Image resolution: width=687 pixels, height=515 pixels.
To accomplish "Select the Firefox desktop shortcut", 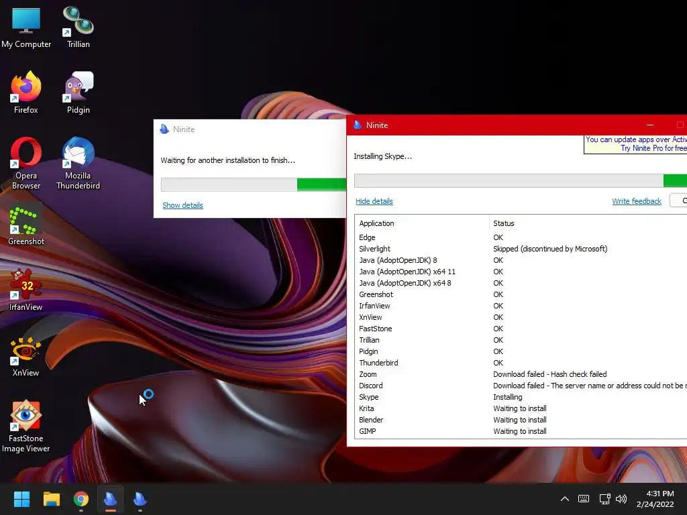I will coord(26,93).
